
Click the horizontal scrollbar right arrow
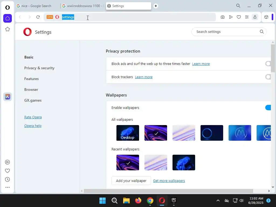269,191
